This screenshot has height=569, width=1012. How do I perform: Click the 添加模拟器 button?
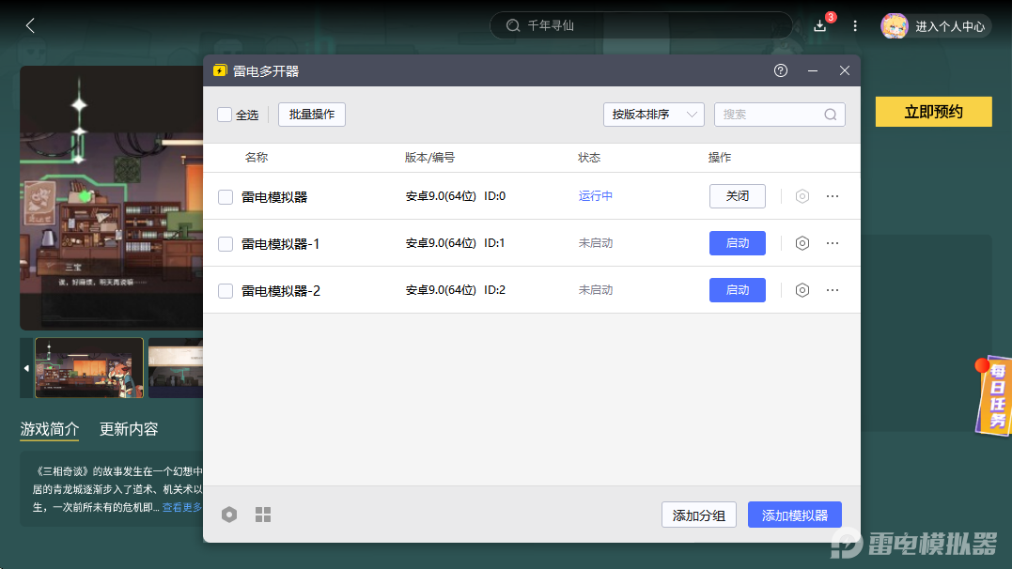point(795,515)
